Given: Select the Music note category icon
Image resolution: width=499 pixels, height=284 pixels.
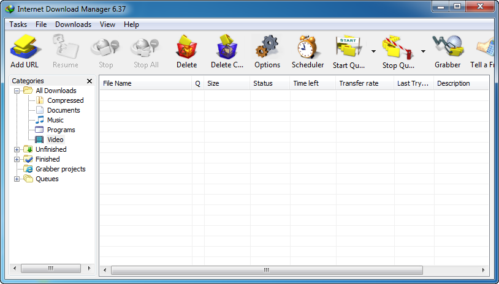Looking at the screenshot, I should pyautogui.click(x=39, y=120).
